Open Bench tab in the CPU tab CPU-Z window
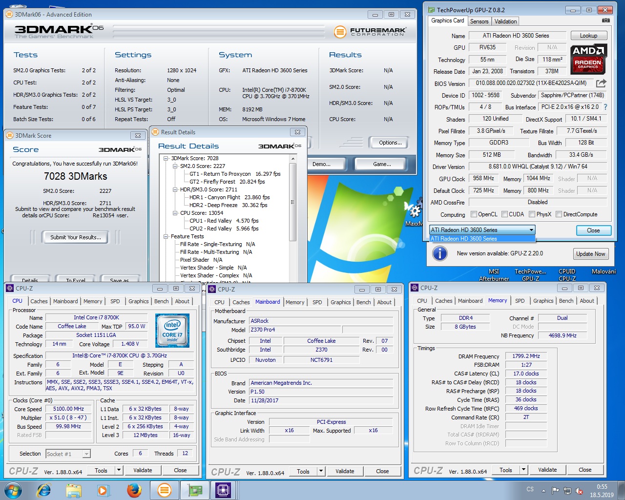The image size is (625, 500). [161, 302]
